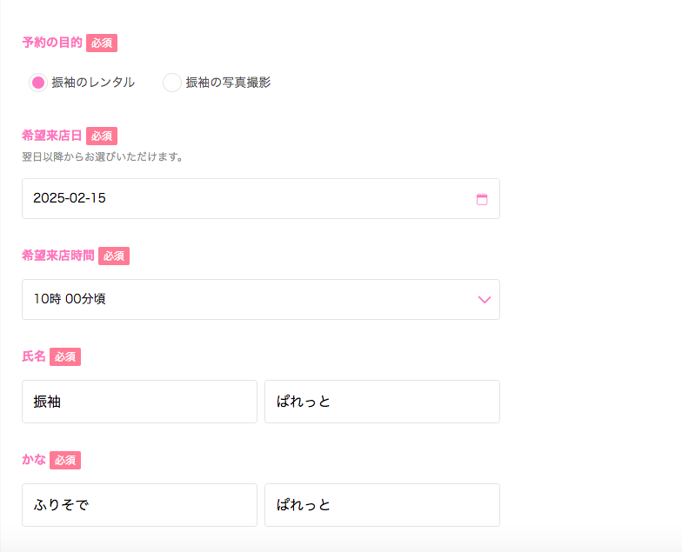Select the 振袖のレンタル radio button
The height and width of the screenshot is (552, 682).
point(38,83)
